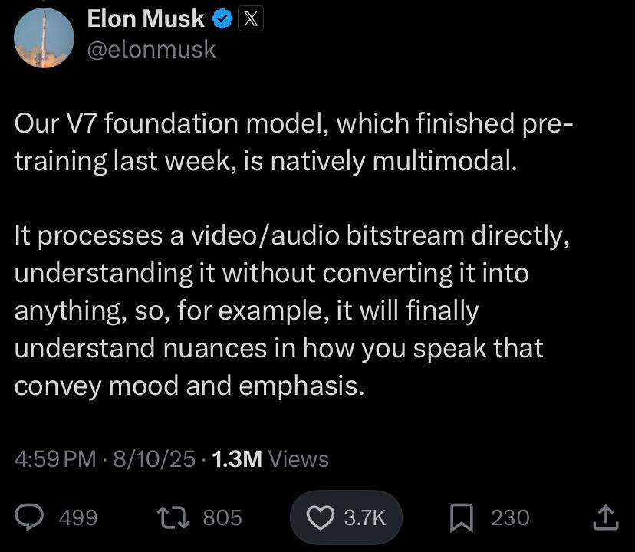This screenshot has height=552, width=635.
Task: Select the V7 foundation model paragraph
Action: tap(294, 142)
